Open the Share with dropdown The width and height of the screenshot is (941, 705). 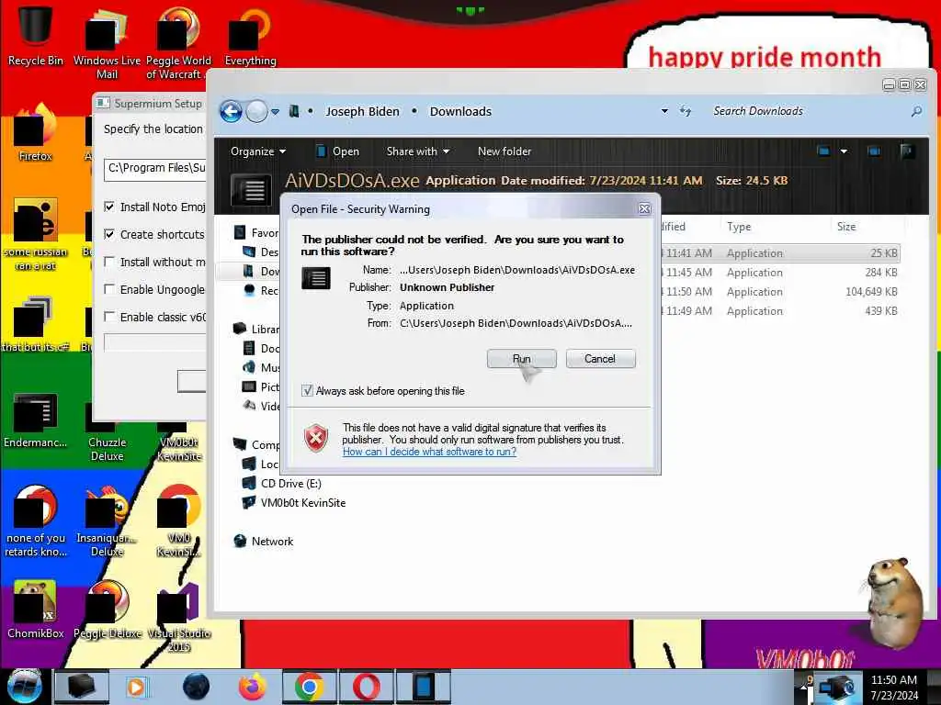coord(418,151)
